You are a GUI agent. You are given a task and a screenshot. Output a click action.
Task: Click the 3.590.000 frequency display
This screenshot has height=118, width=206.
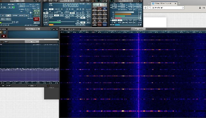(70, 5)
